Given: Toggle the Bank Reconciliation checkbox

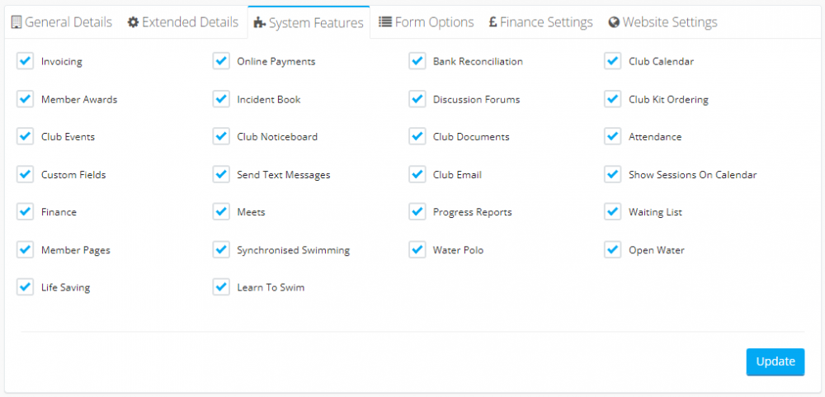Looking at the screenshot, I should pos(417,61).
